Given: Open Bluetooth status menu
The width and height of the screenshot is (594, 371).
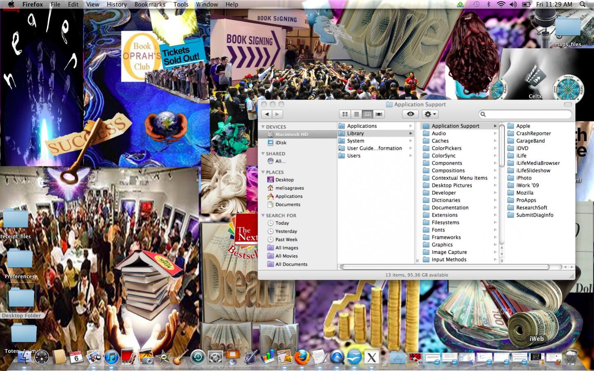Looking at the screenshot, I should point(489,5).
